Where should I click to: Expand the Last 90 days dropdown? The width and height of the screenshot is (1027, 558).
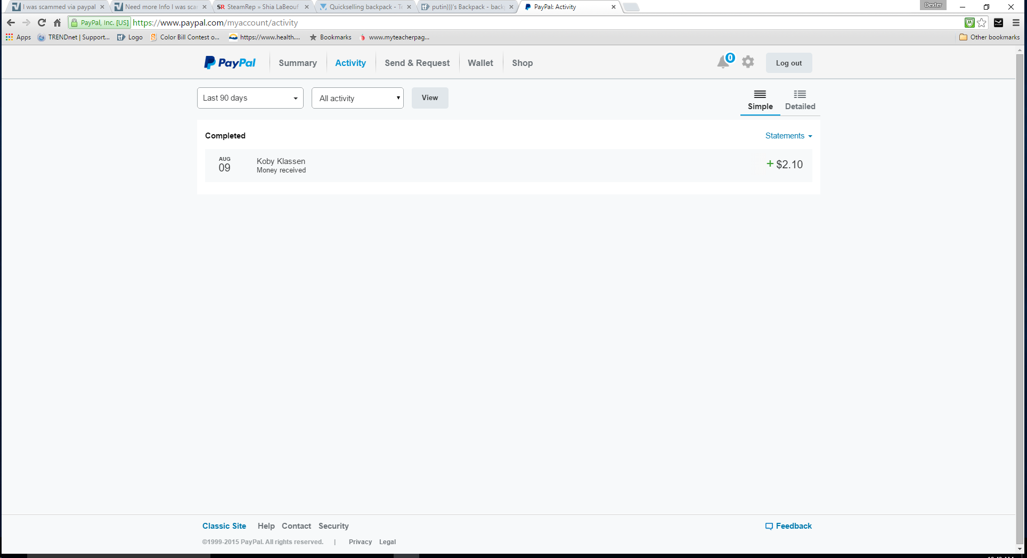(x=250, y=98)
